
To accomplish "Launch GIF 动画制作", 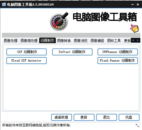I will [26, 52].
